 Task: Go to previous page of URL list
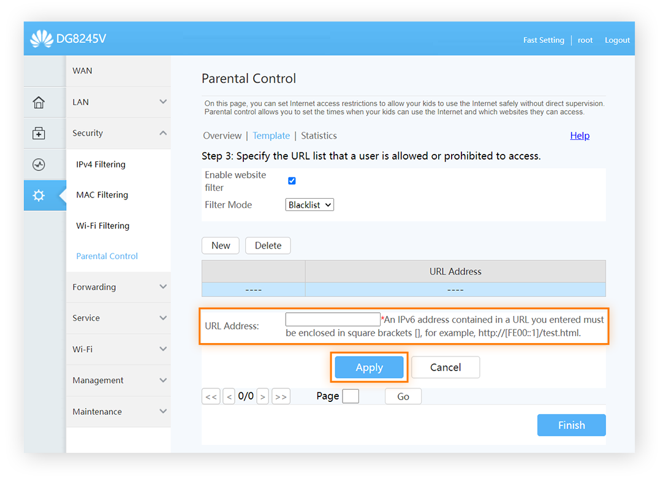point(229,396)
